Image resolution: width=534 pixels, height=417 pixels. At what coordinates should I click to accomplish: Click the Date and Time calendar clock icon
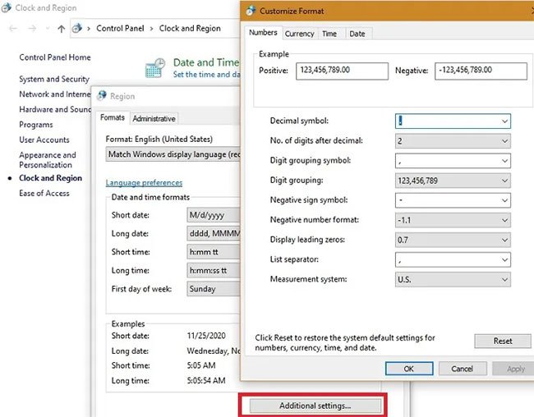click(155, 68)
